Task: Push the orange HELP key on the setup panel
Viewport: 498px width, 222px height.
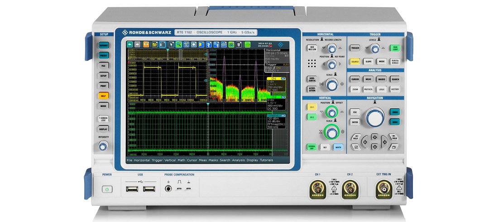Action: (104, 95)
